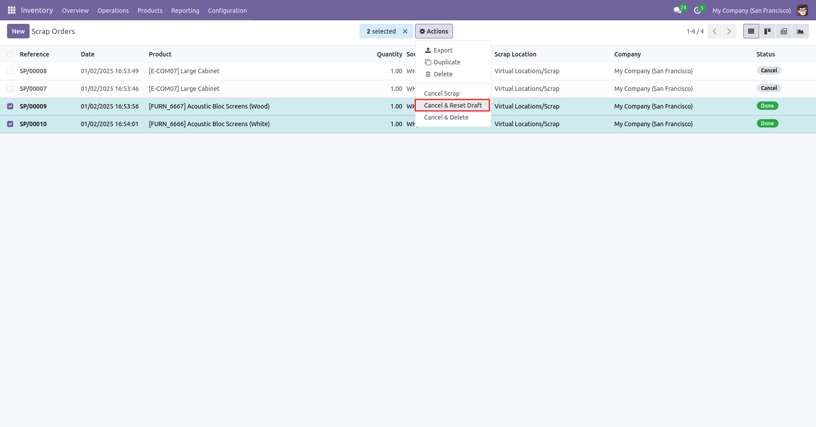
Task: Check the SP/00007 row checkbox
Action: pyautogui.click(x=10, y=89)
